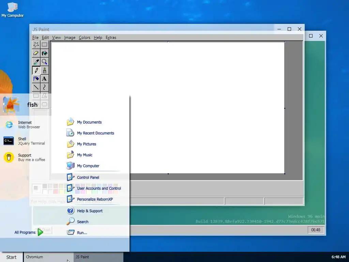Viewport: 349px width, 262px height.
Task: Open My Recent Documents in Start menu
Action: click(90, 133)
